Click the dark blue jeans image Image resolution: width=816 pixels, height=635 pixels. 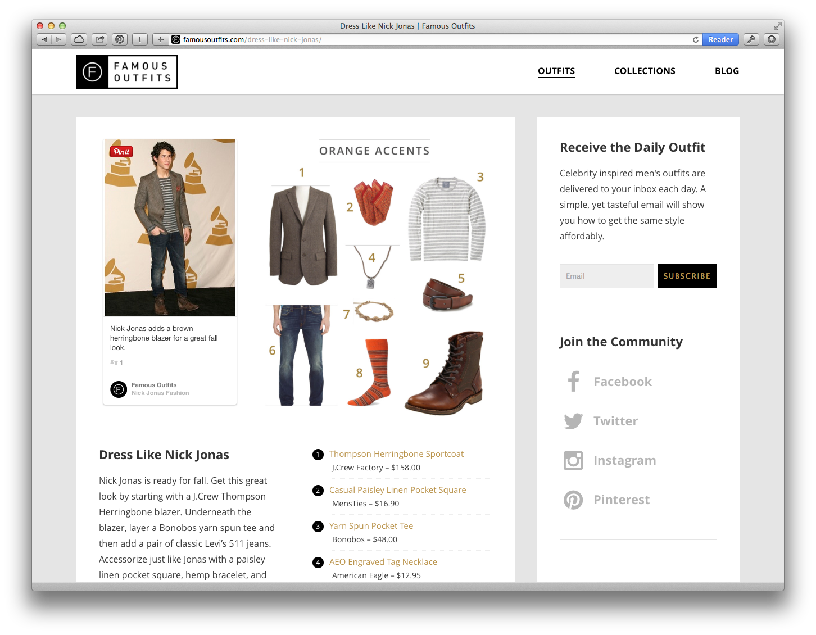(302, 355)
